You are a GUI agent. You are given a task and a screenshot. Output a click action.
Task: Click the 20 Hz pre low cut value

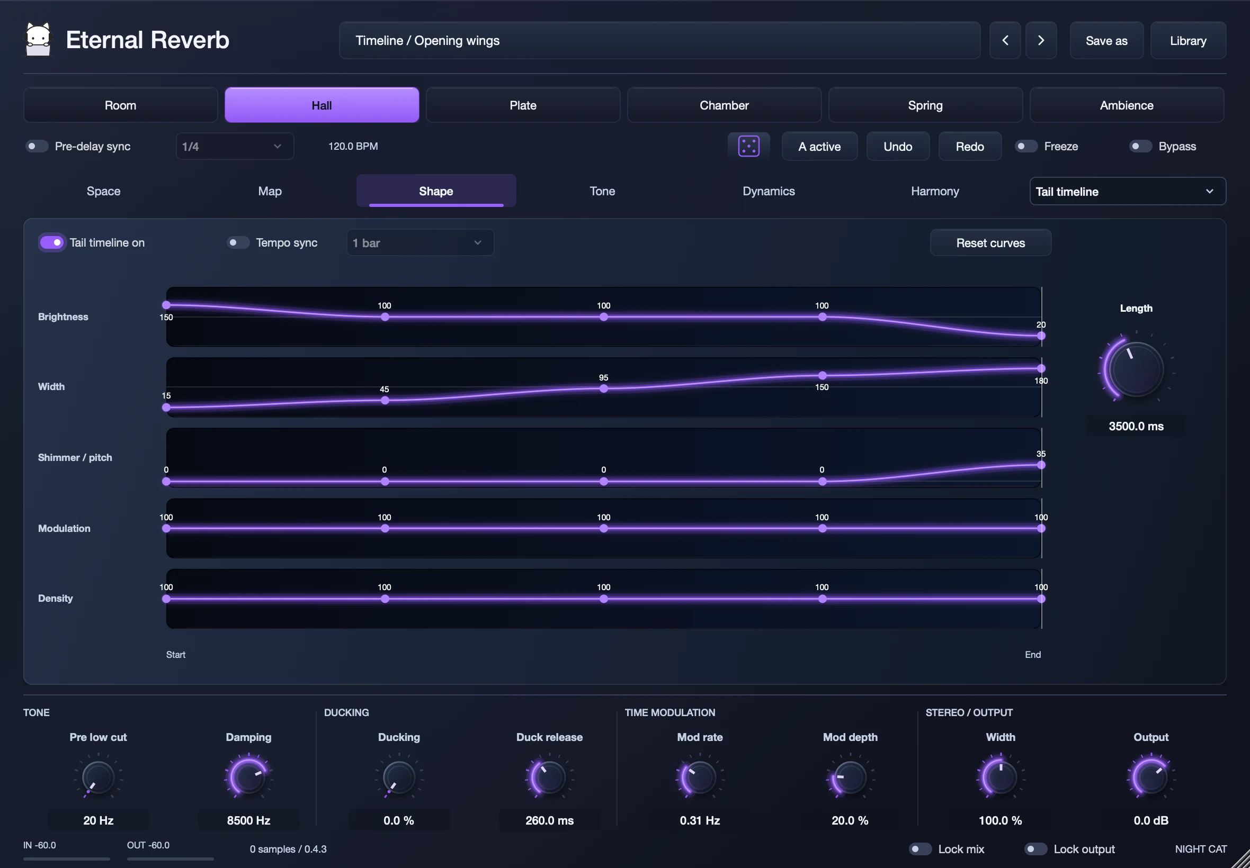point(98,820)
